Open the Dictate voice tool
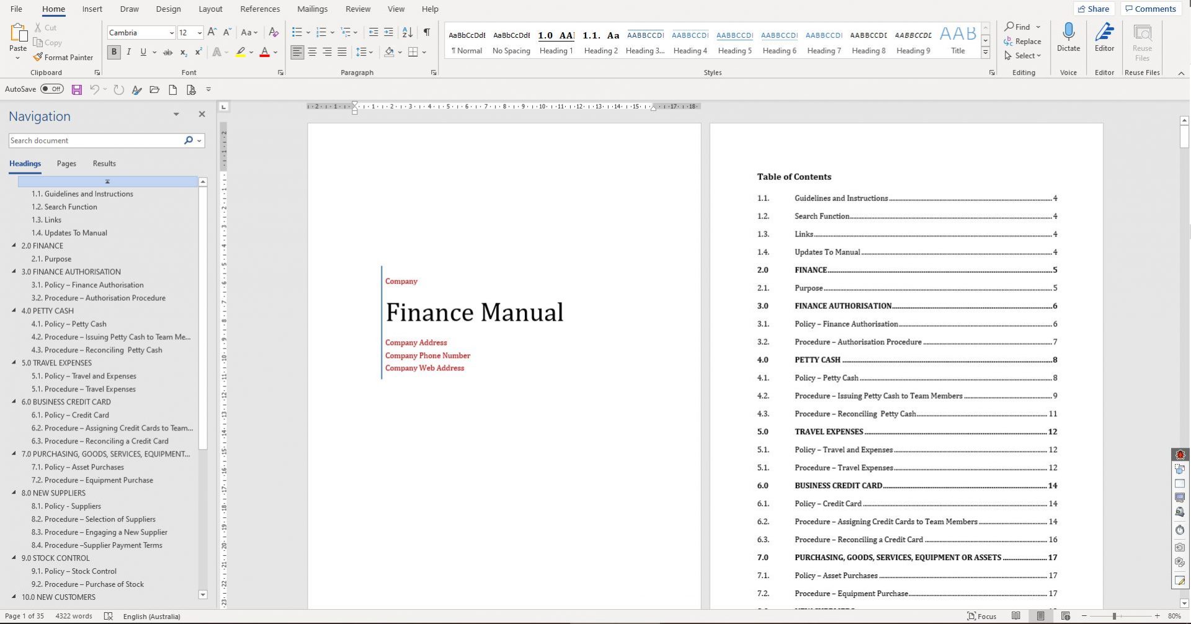Screen dimensions: 1191x624 [1068, 37]
